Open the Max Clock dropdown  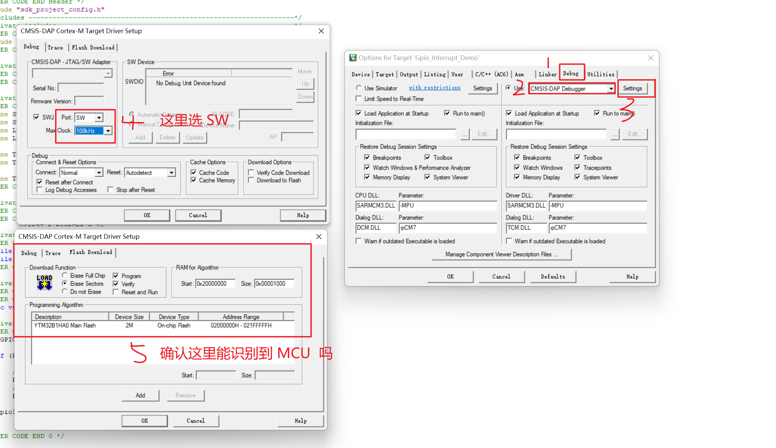tap(108, 131)
